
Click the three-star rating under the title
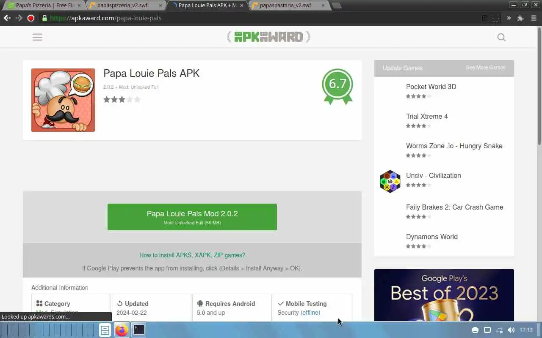pyautogui.click(x=122, y=99)
